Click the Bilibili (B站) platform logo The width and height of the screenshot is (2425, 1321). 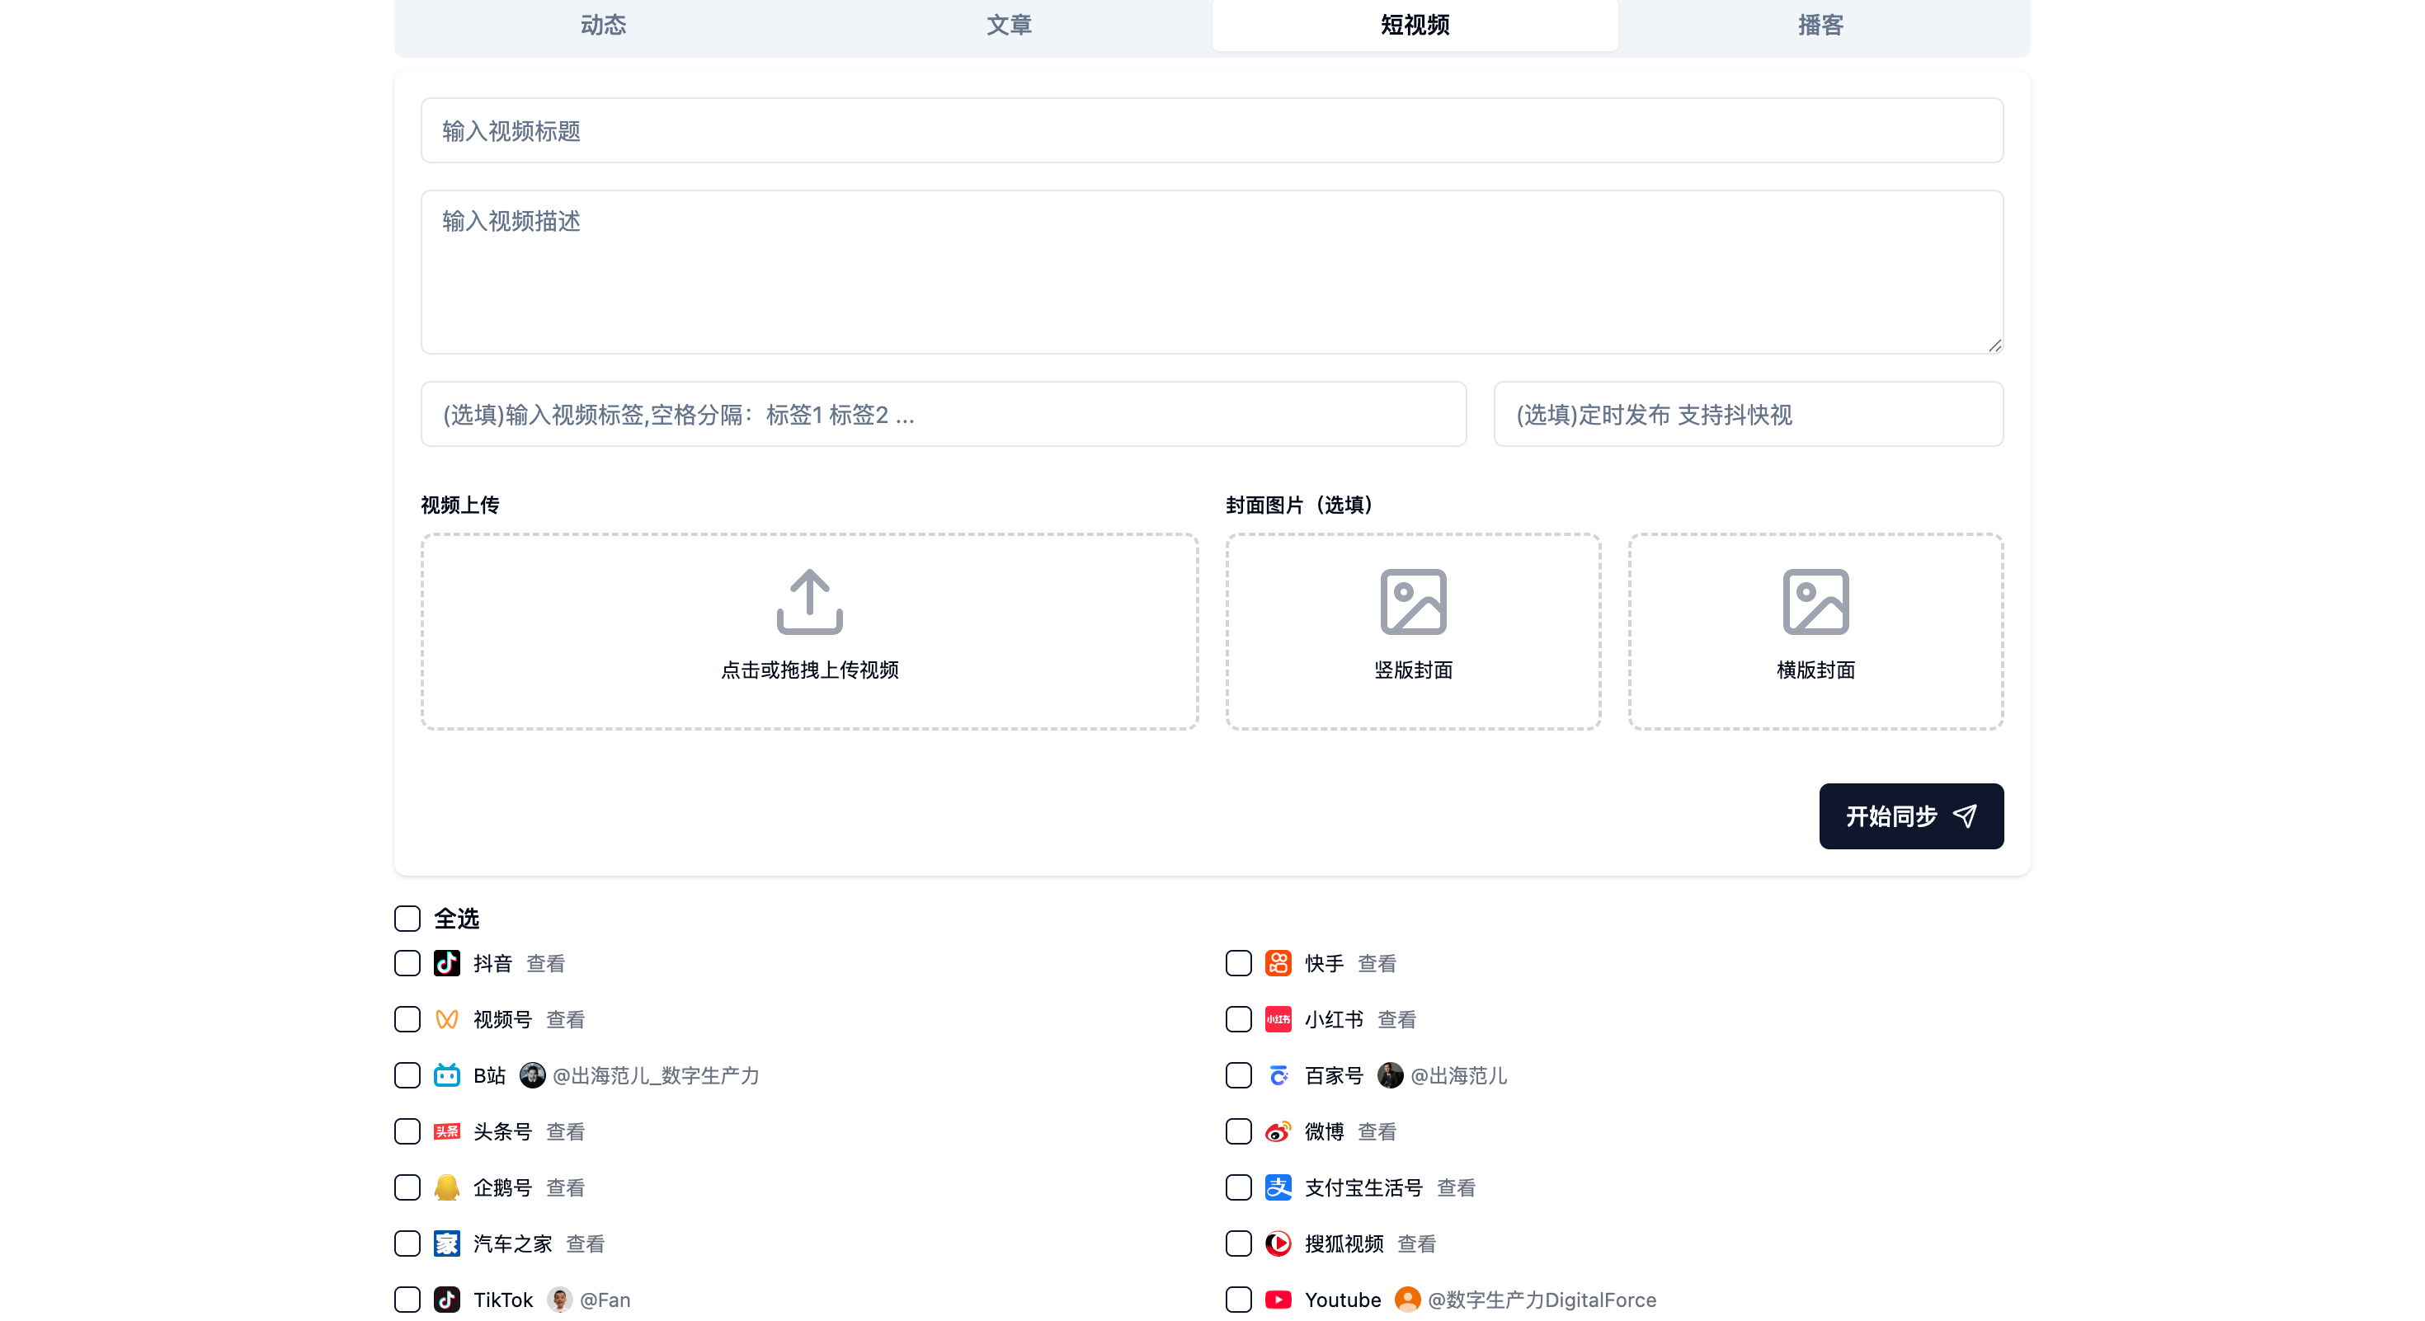pos(447,1074)
